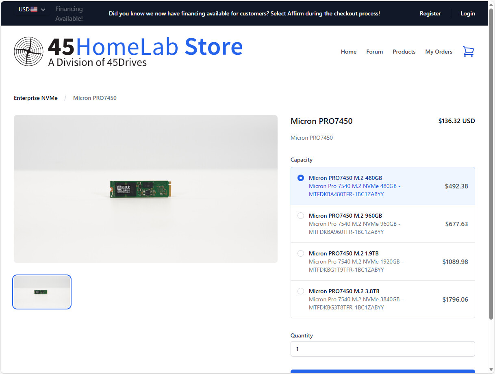Select the Micron PRO7450 M.2 960GB option
Screen dimensions: 495x374
[x=301, y=216]
